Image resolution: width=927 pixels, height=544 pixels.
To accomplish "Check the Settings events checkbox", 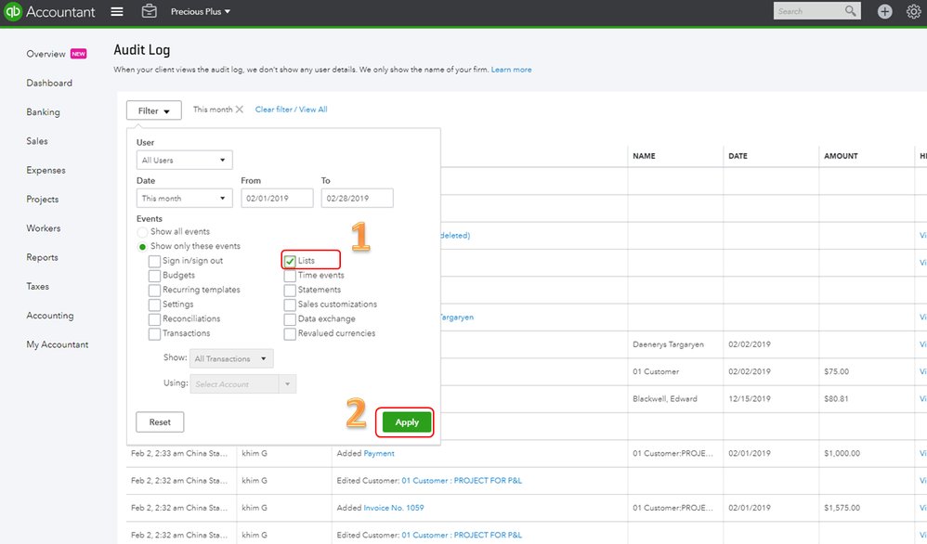I will [154, 304].
